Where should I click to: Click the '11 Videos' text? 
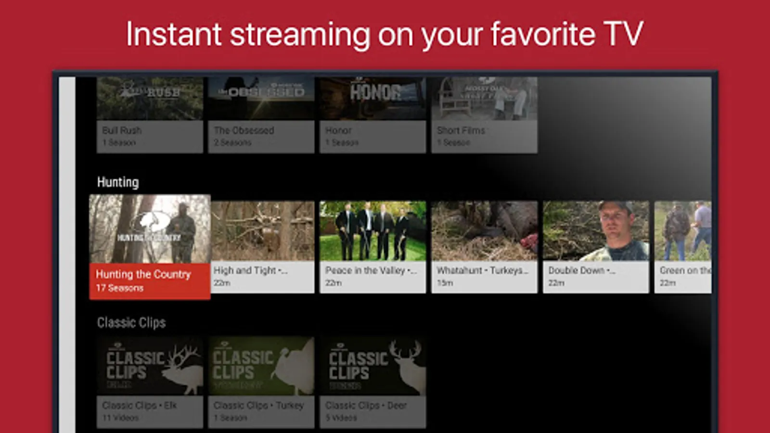[x=120, y=418]
